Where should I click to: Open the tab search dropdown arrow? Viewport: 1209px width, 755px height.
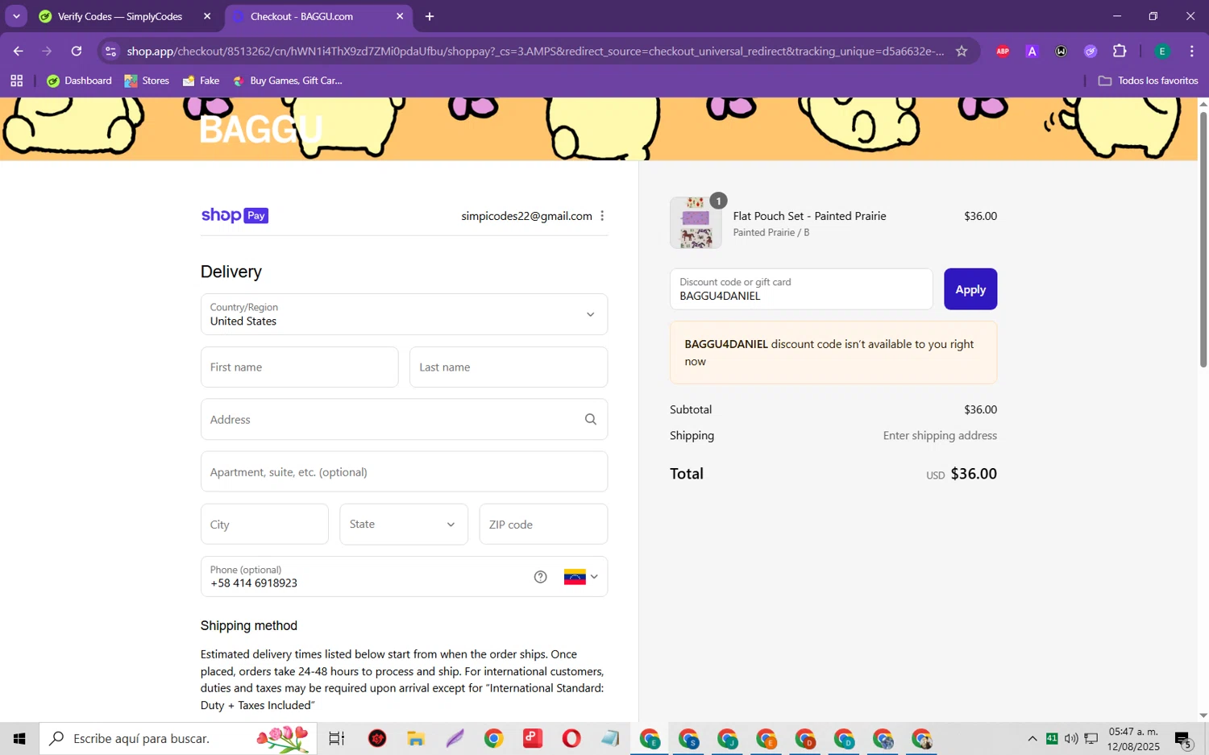click(16, 16)
